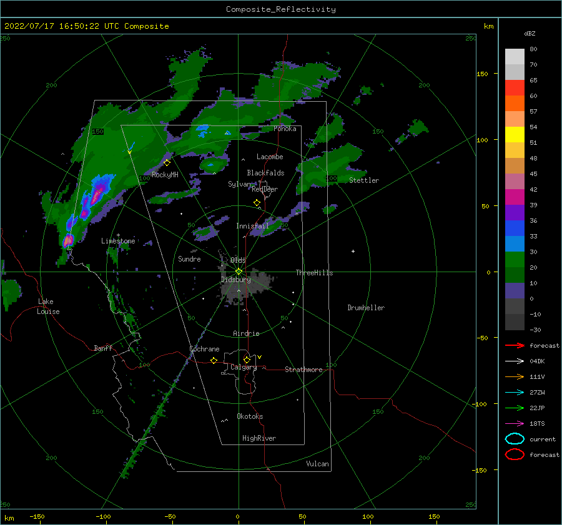
Task: Click the magenta 18TS arrow icon
Action: pos(515,424)
